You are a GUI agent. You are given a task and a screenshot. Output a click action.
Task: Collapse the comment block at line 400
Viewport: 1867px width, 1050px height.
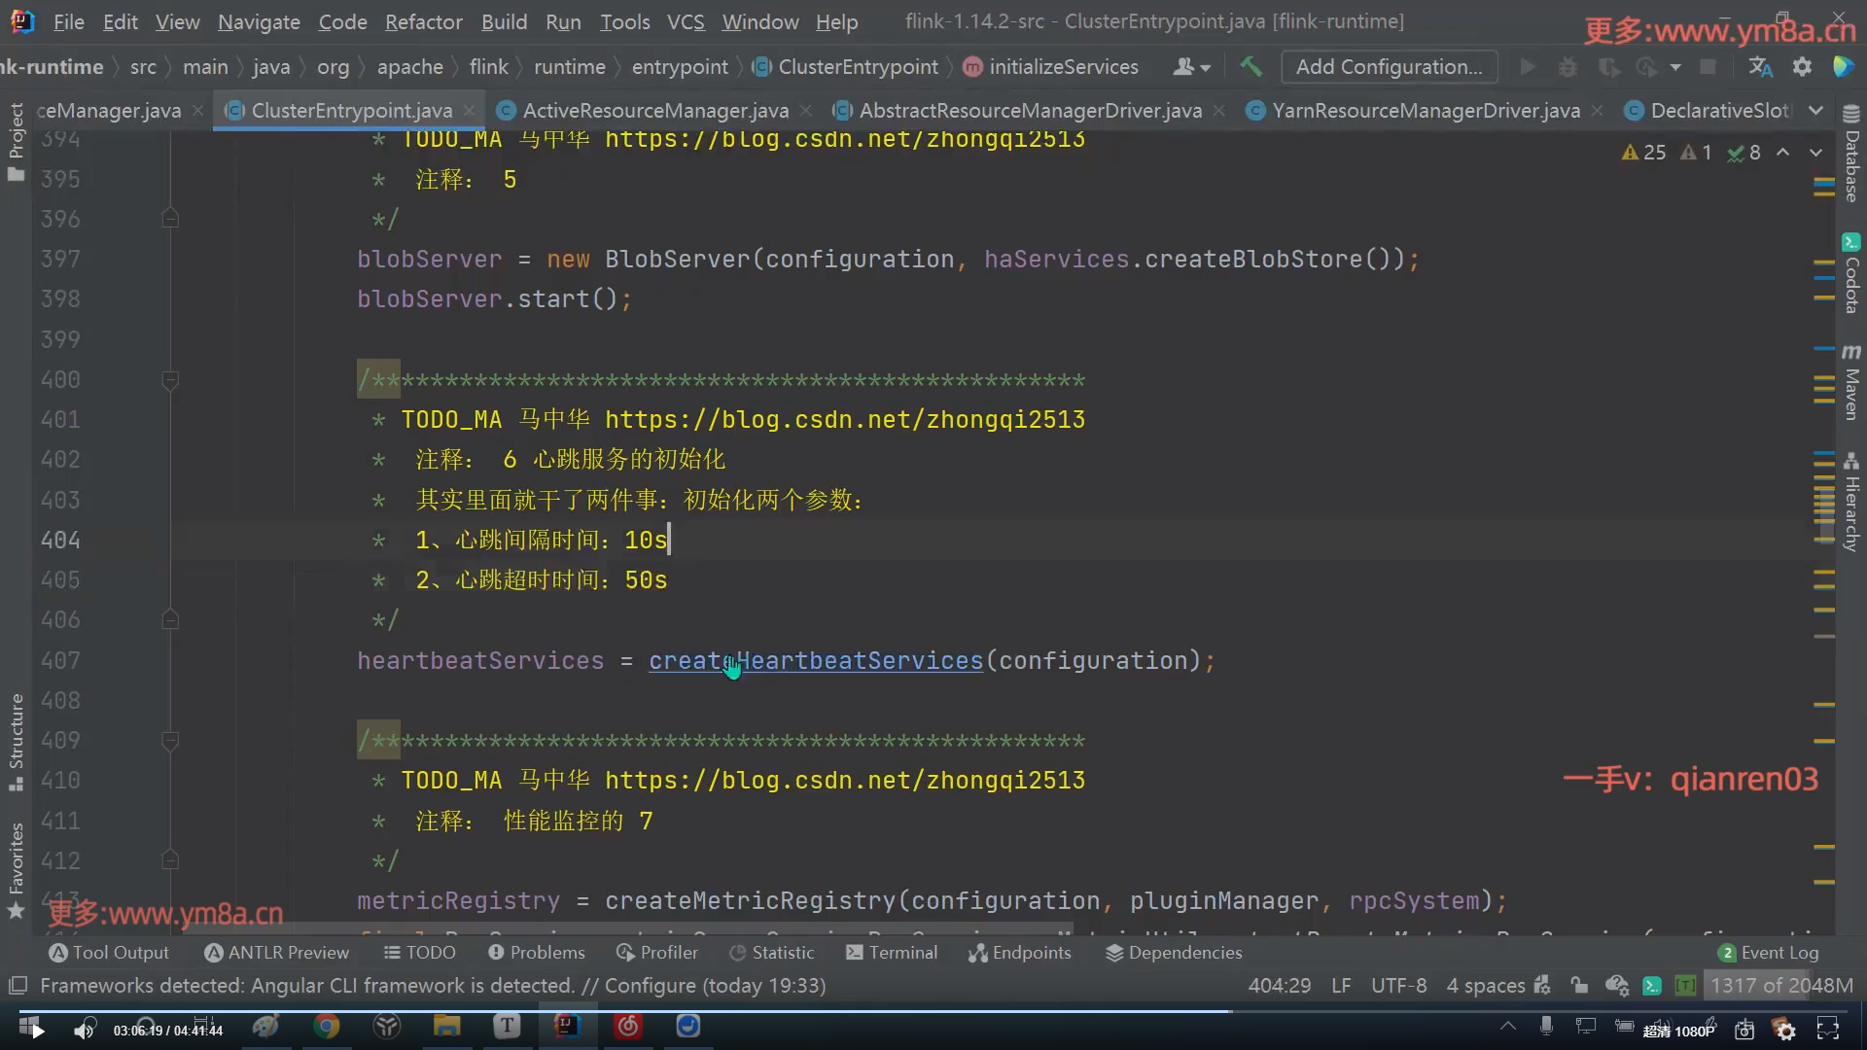[x=170, y=380]
